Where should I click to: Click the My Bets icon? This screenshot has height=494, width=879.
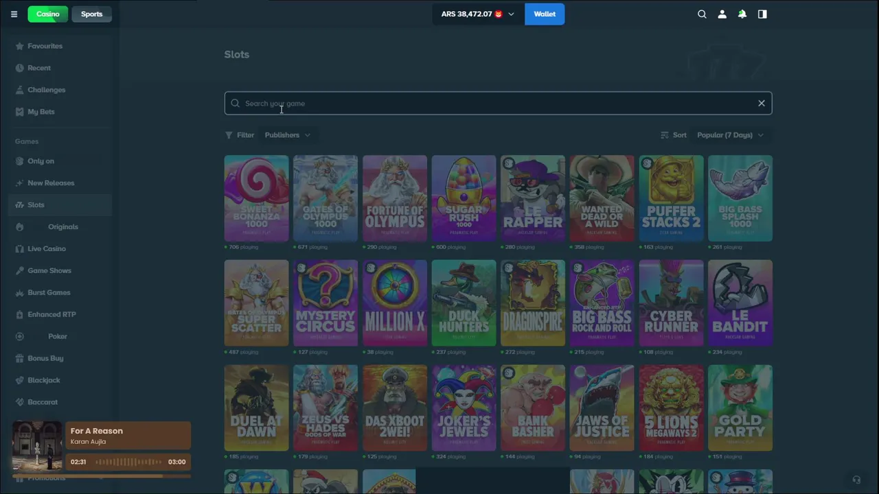[20, 112]
